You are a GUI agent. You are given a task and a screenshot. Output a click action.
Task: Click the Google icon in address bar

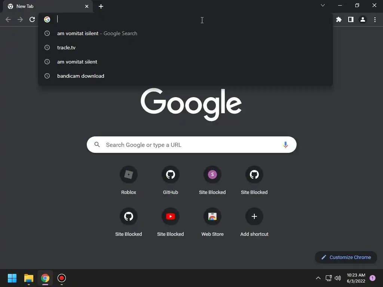(47, 19)
